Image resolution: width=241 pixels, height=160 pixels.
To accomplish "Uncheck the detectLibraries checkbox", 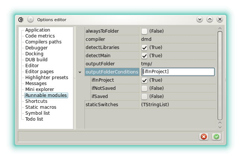I will point(144,48).
